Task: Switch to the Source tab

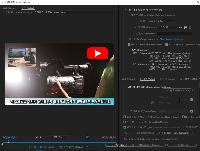Action: pyautogui.click(x=10, y=8)
